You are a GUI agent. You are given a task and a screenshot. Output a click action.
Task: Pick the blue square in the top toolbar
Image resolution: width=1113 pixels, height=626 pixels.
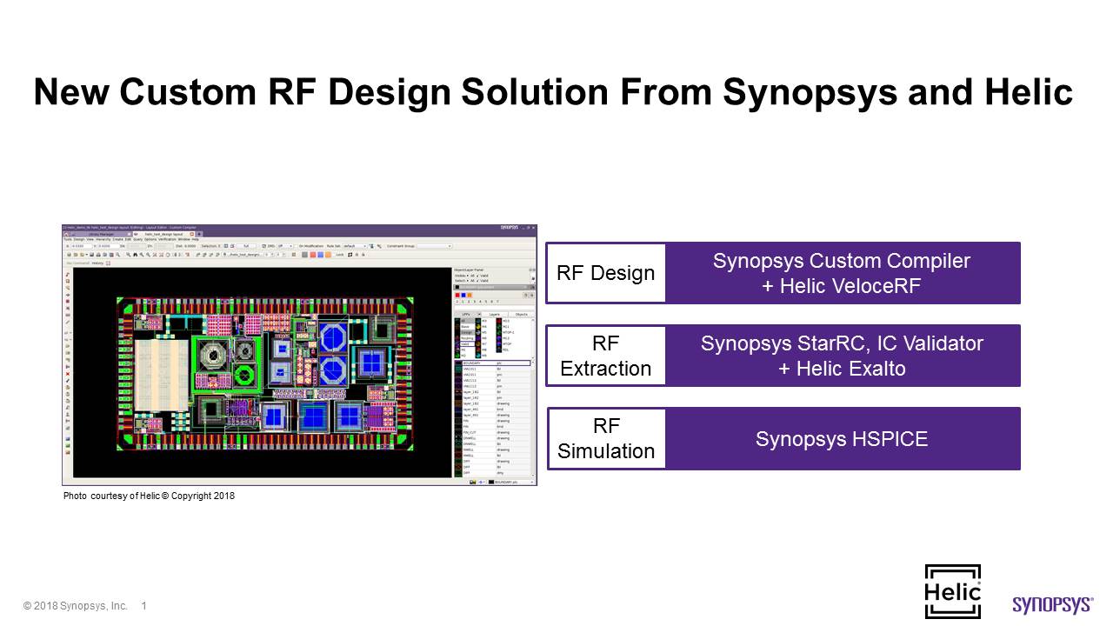(x=321, y=255)
